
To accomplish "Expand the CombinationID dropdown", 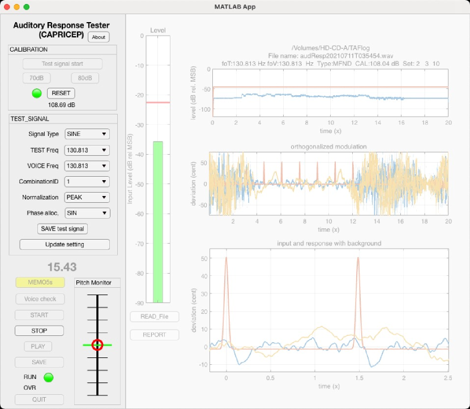I will coord(87,182).
